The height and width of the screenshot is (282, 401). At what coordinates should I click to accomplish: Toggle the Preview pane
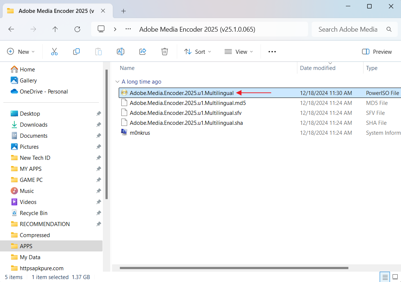point(377,52)
